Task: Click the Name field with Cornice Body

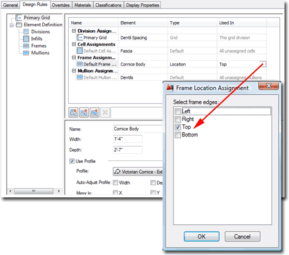Action: pos(137,129)
